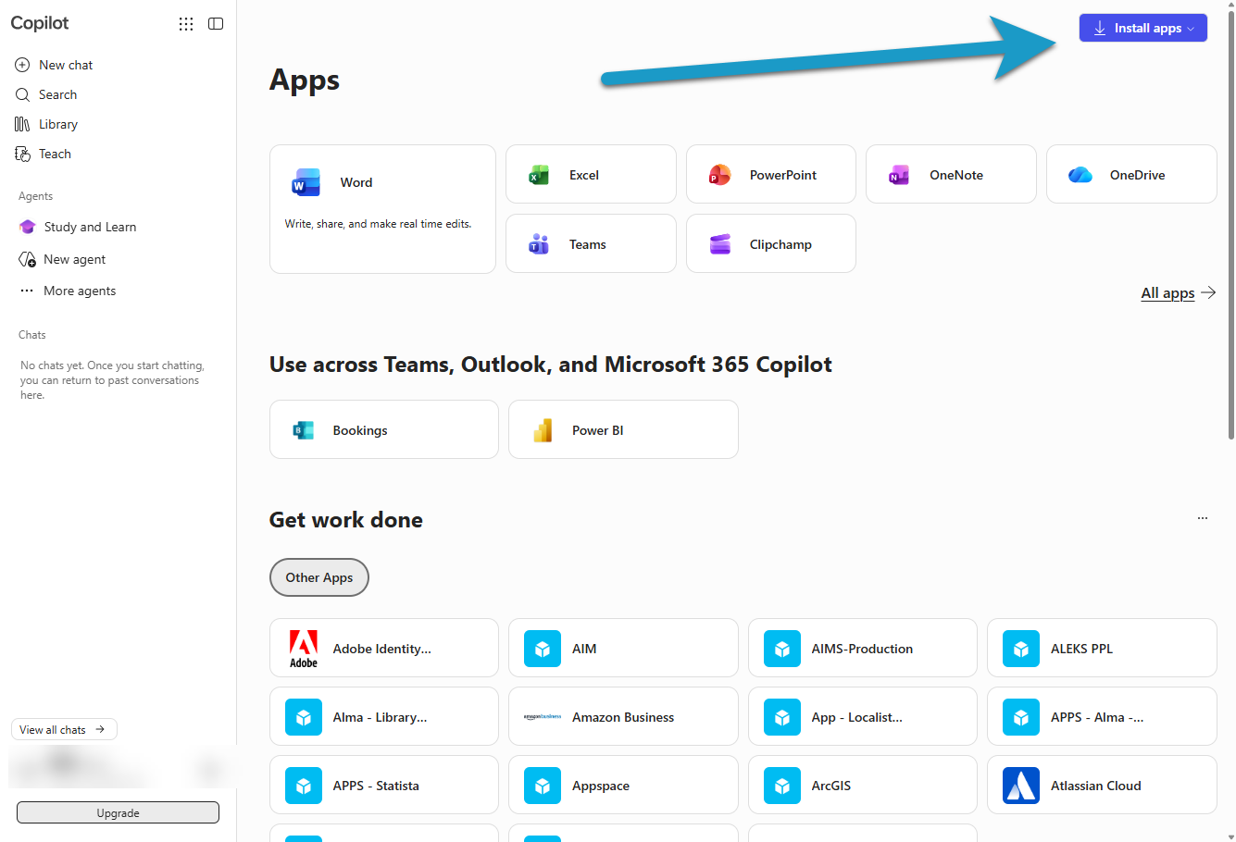Click the page vertical scrollbar

tap(1230, 227)
